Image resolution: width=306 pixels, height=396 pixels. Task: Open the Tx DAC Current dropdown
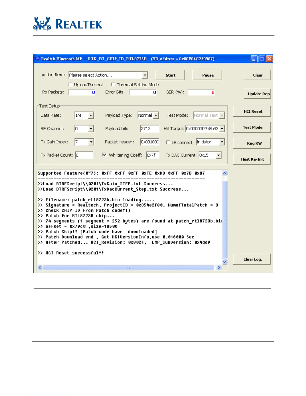(x=219, y=155)
